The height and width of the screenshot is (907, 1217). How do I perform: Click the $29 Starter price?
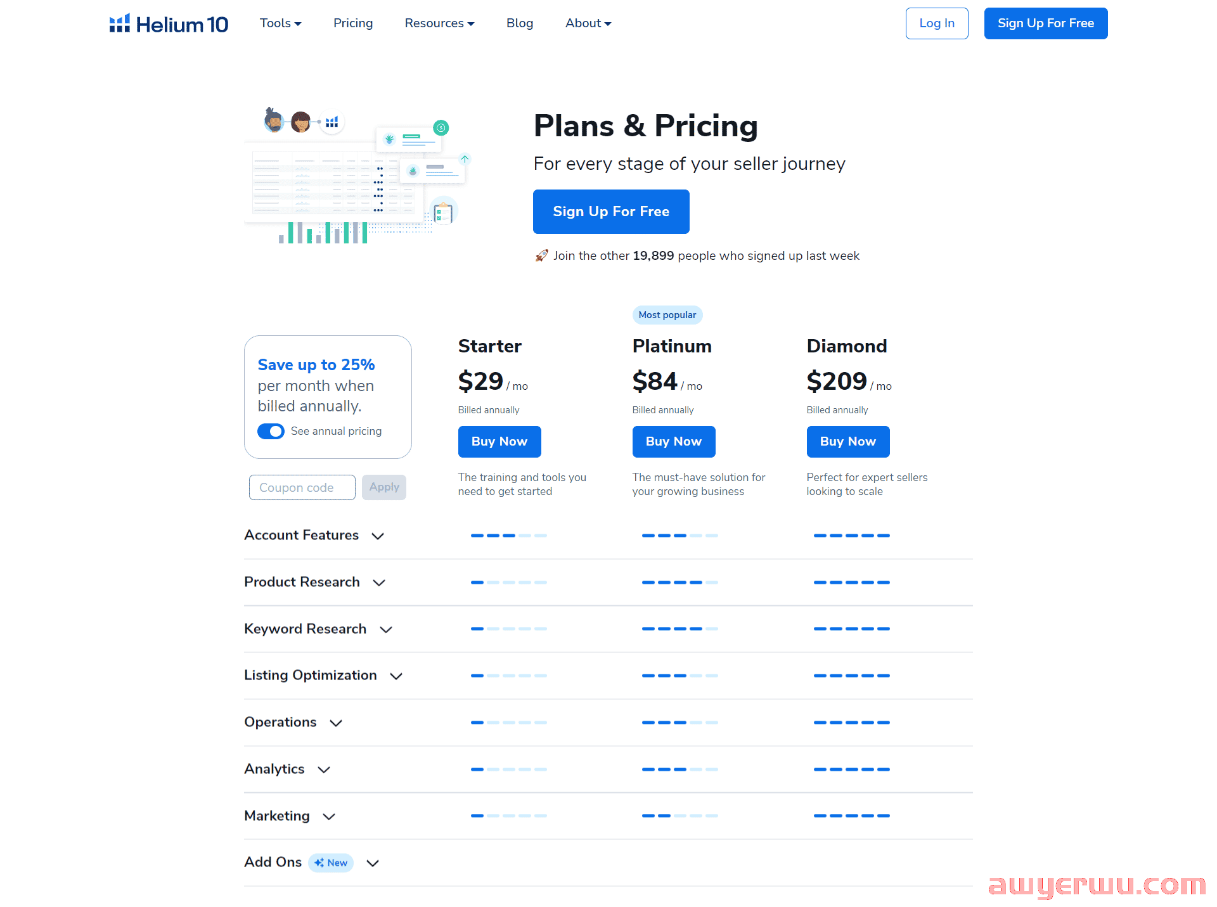pyautogui.click(x=480, y=382)
